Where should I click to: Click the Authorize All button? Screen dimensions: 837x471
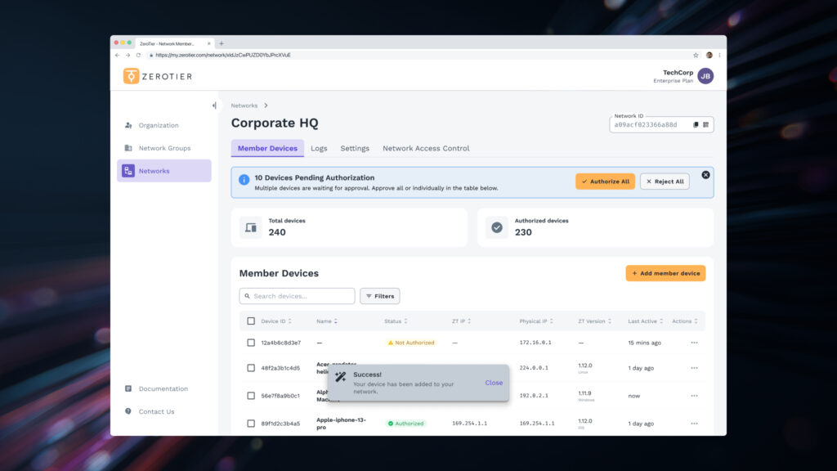pos(605,181)
